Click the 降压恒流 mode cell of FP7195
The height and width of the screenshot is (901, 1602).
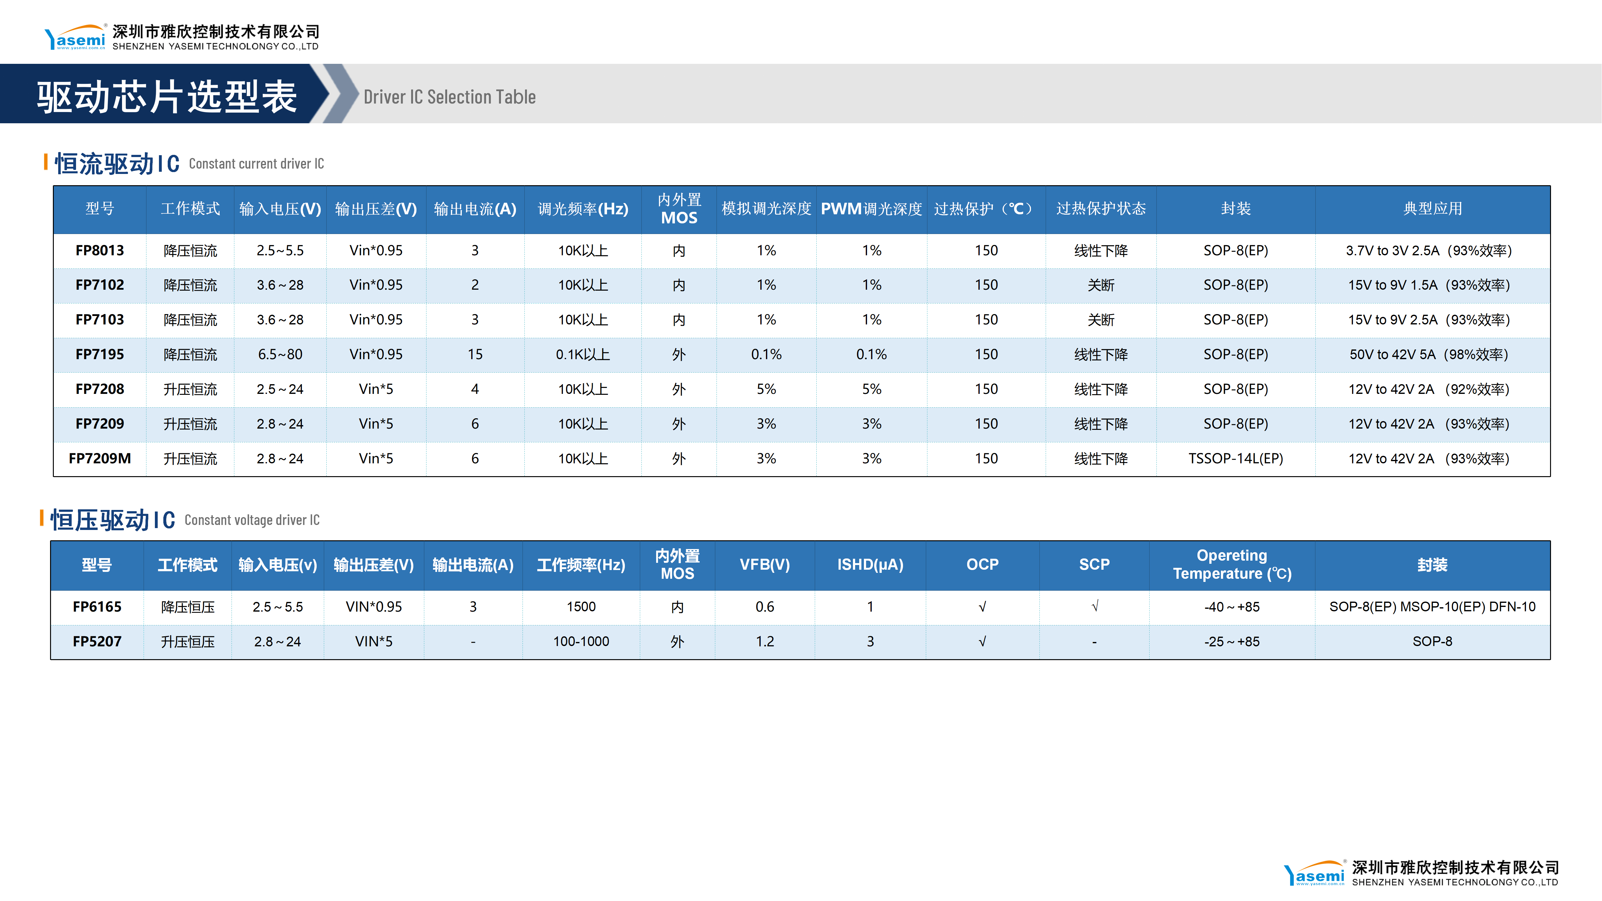click(x=190, y=354)
